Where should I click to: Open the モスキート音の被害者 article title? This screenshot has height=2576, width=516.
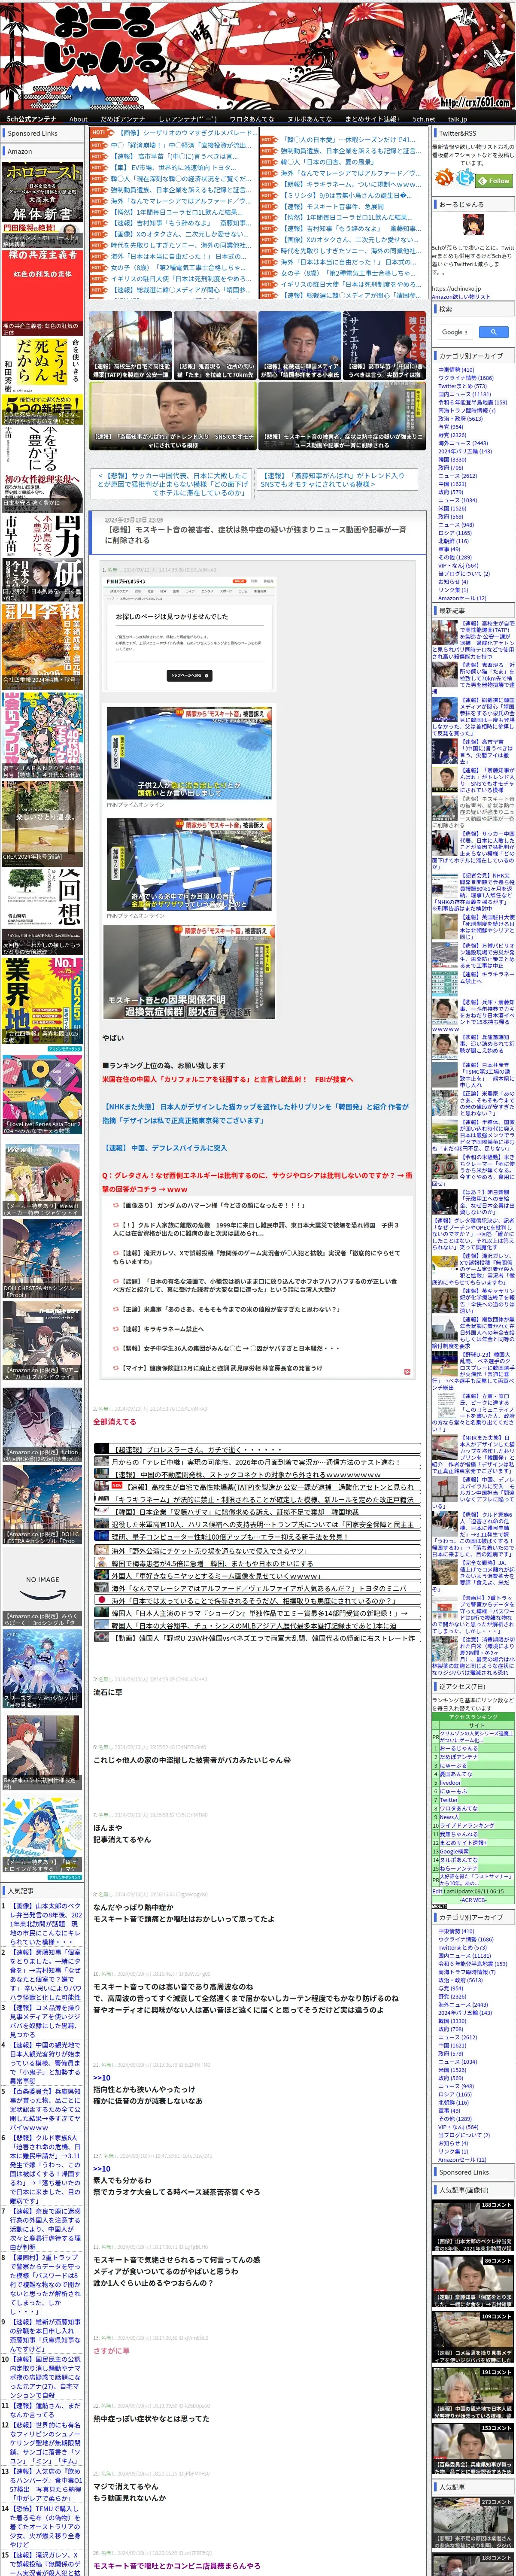coord(256,534)
